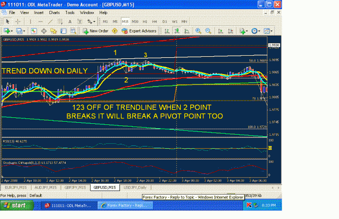Open the Strategy Tester icon
The width and height of the screenshot is (339, 219).
click(73, 31)
